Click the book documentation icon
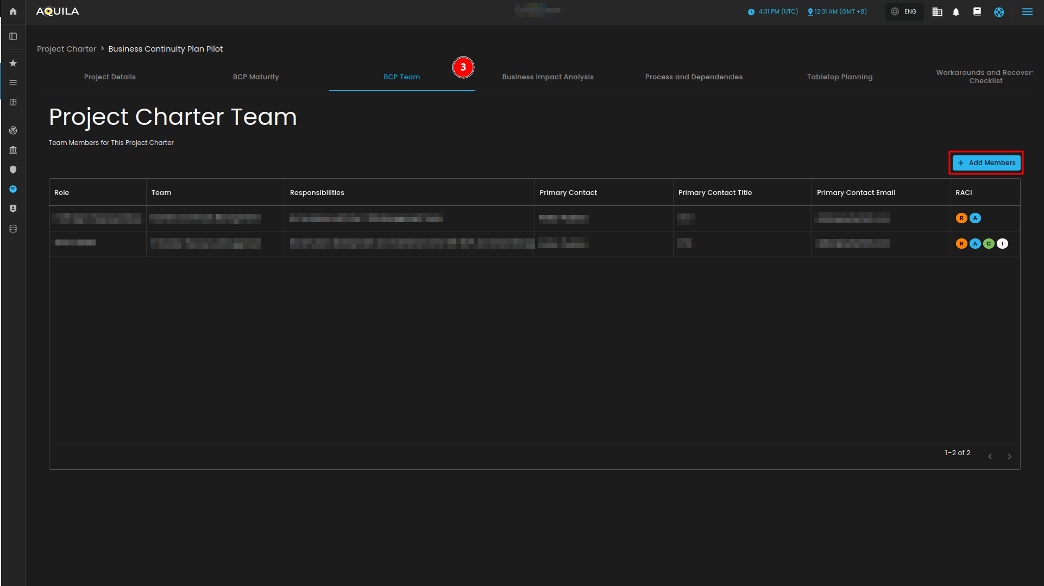 tap(977, 12)
